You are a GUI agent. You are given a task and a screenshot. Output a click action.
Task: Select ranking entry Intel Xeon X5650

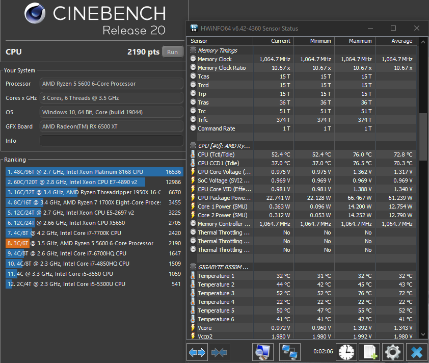click(94, 223)
